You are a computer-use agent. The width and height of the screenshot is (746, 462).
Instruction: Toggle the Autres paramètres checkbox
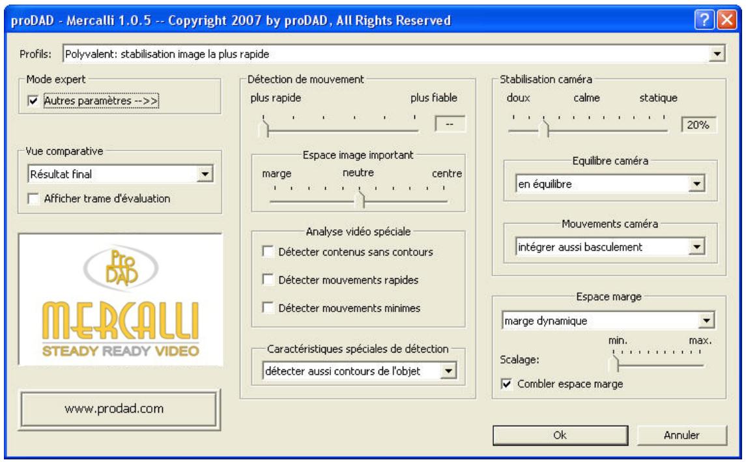[33, 100]
